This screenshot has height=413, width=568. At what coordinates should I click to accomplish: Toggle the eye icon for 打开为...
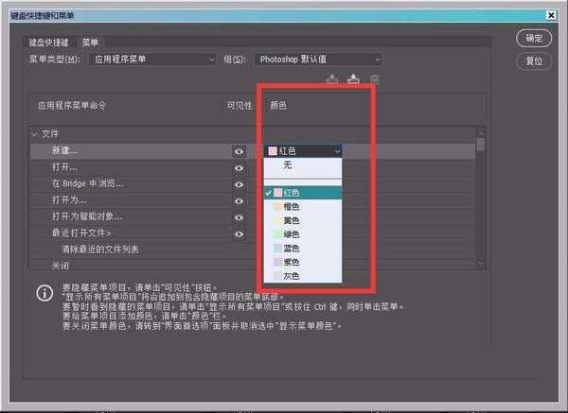click(239, 200)
